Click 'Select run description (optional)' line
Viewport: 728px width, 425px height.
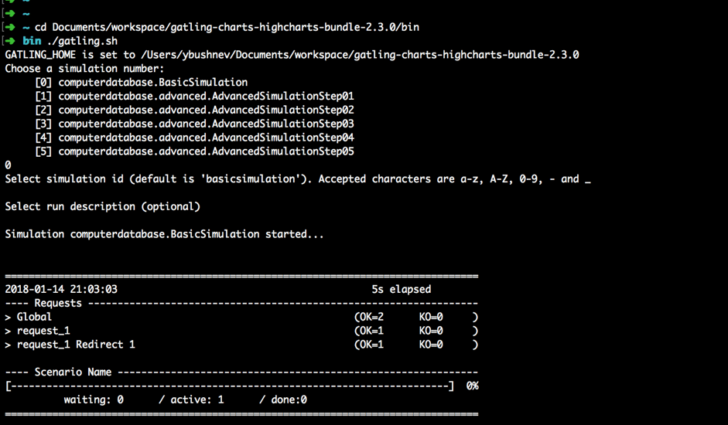point(103,206)
